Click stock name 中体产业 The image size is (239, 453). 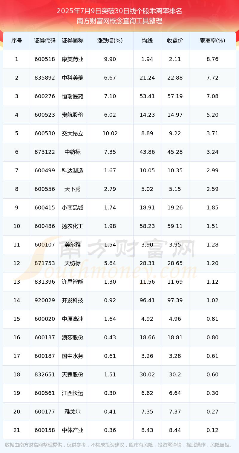click(x=73, y=430)
